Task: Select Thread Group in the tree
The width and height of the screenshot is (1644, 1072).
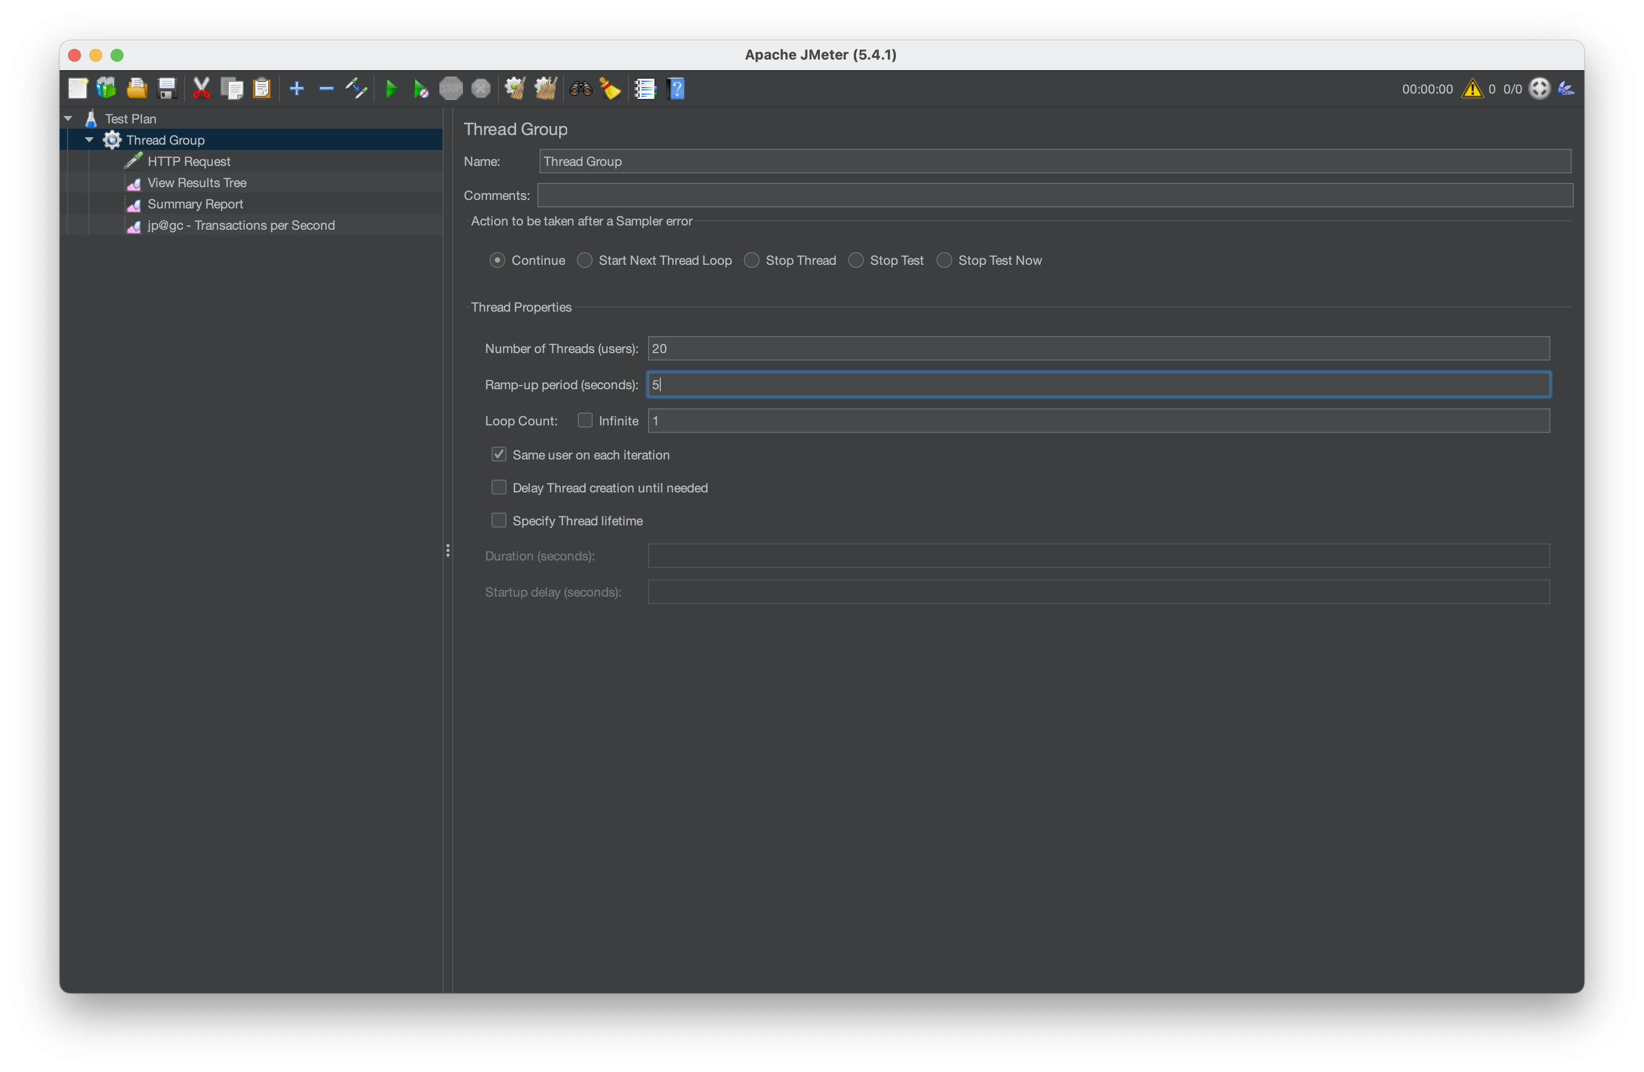Action: point(165,140)
